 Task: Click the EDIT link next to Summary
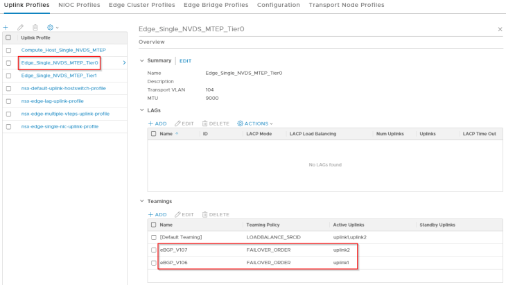tap(185, 61)
